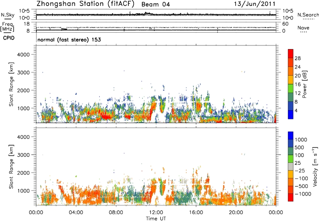Click the 3000 tick of the velocity panel

click(x=24, y=155)
